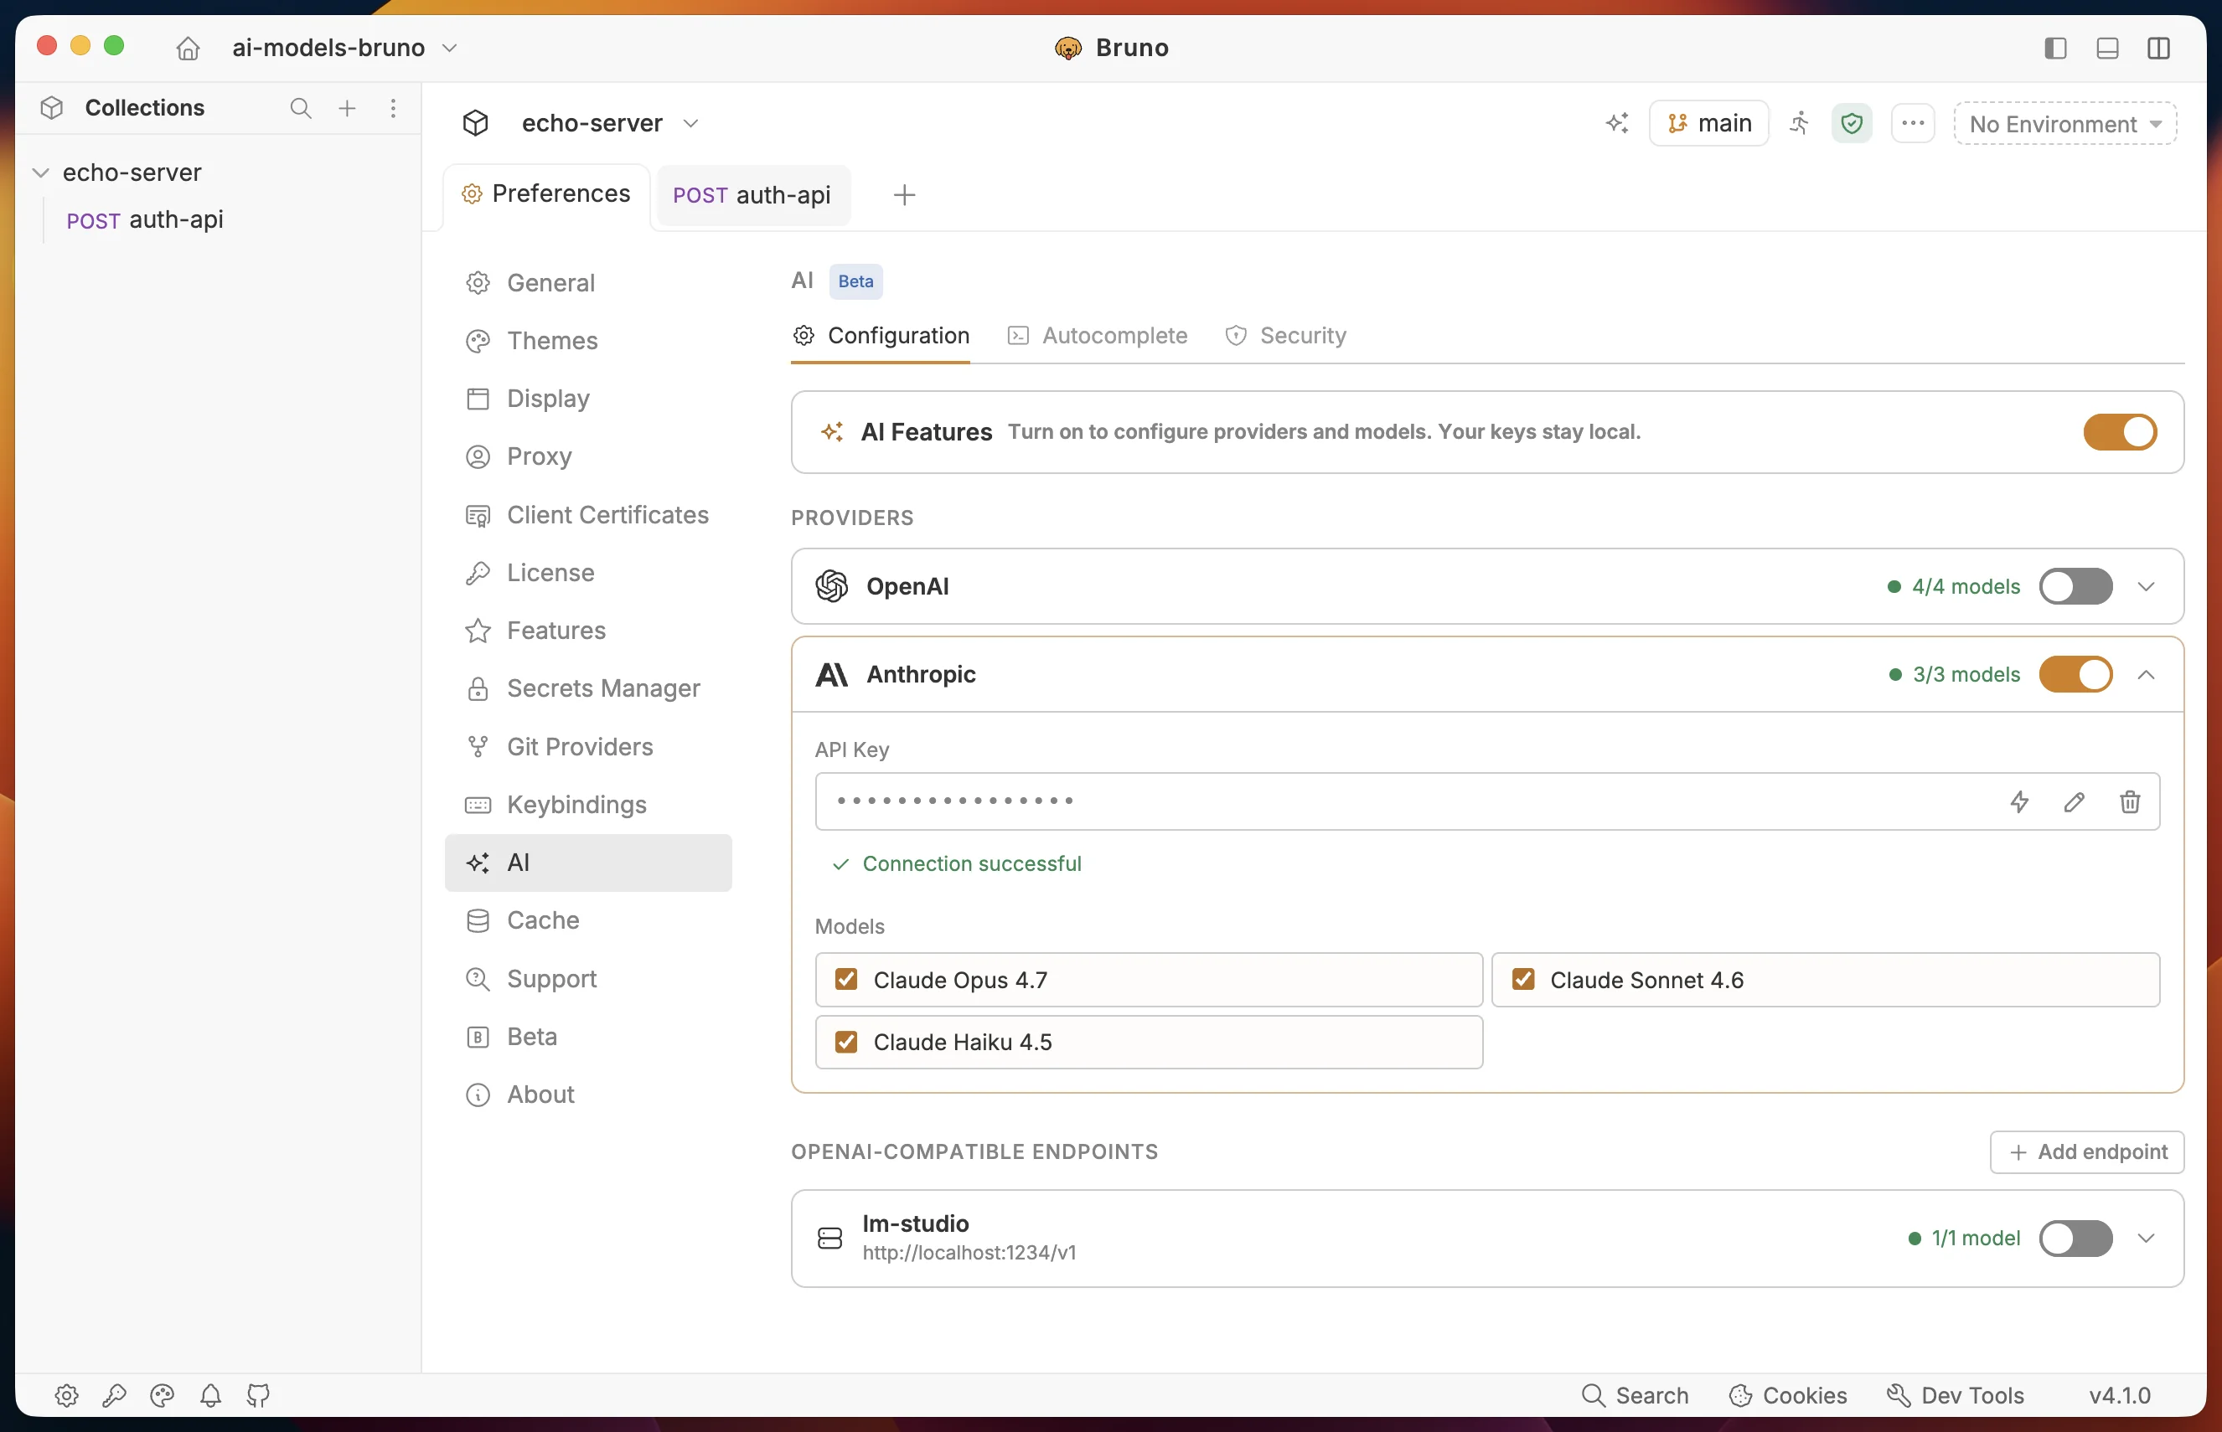Search collections with the magnifier icon
2222x1432 pixels.
301,108
